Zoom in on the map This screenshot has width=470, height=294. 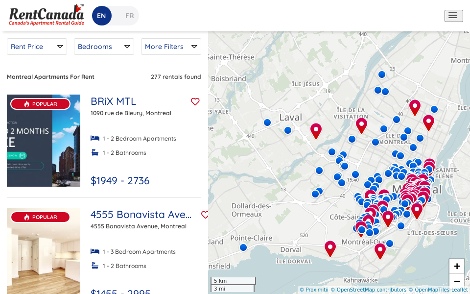456,266
